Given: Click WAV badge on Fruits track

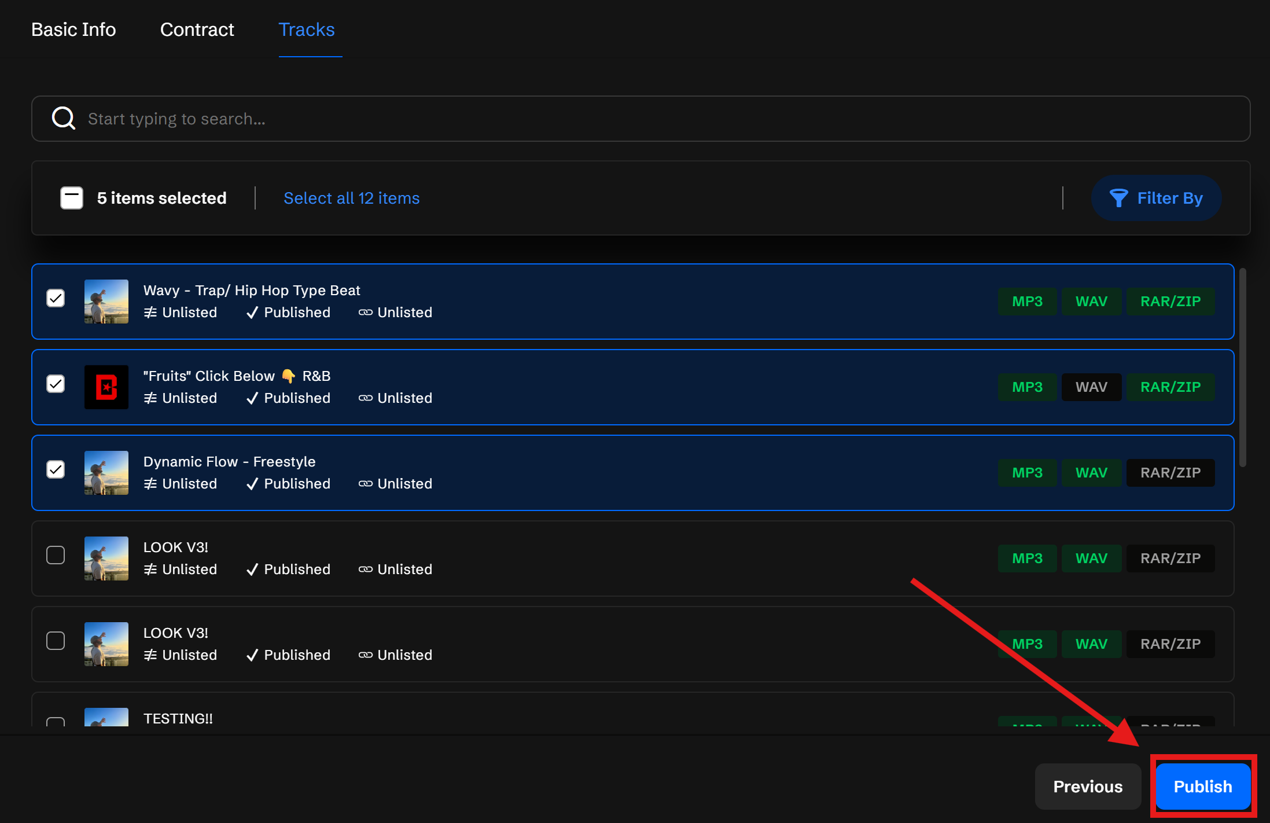Looking at the screenshot, I should 1091,387.
